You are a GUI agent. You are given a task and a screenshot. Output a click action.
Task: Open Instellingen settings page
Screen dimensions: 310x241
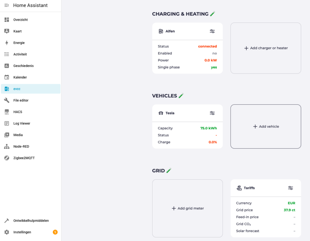(x=22, y=232)
